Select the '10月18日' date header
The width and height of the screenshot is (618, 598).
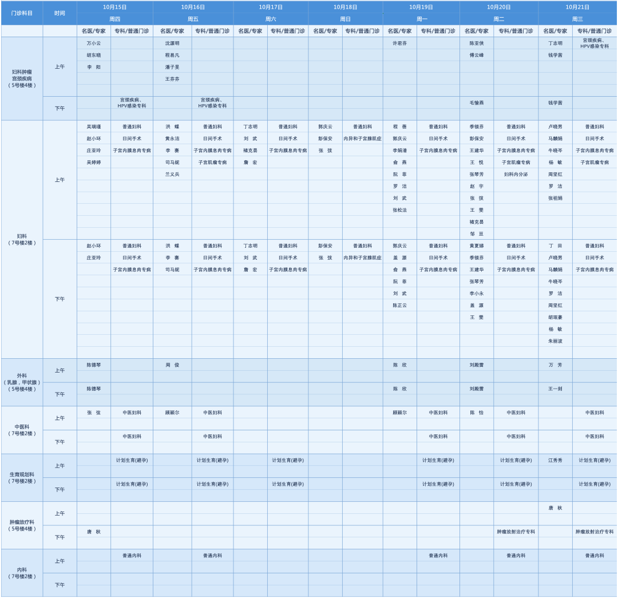click(x=345, y=7)
